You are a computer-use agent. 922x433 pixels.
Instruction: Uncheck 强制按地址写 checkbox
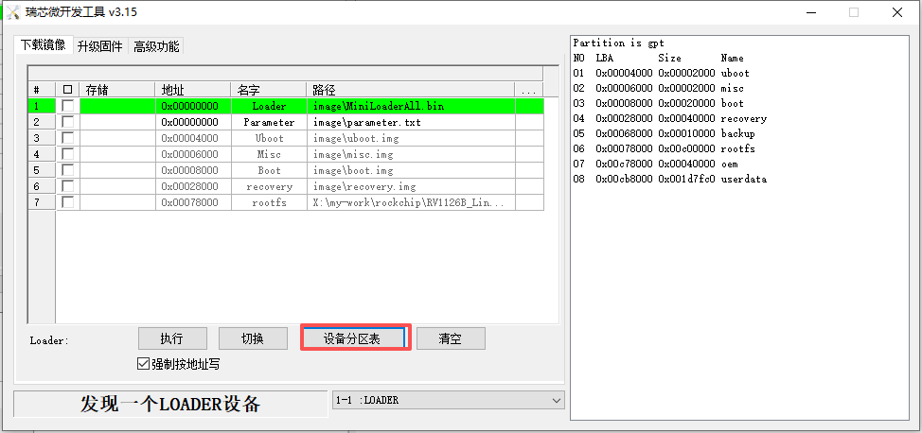pos(143,364)
